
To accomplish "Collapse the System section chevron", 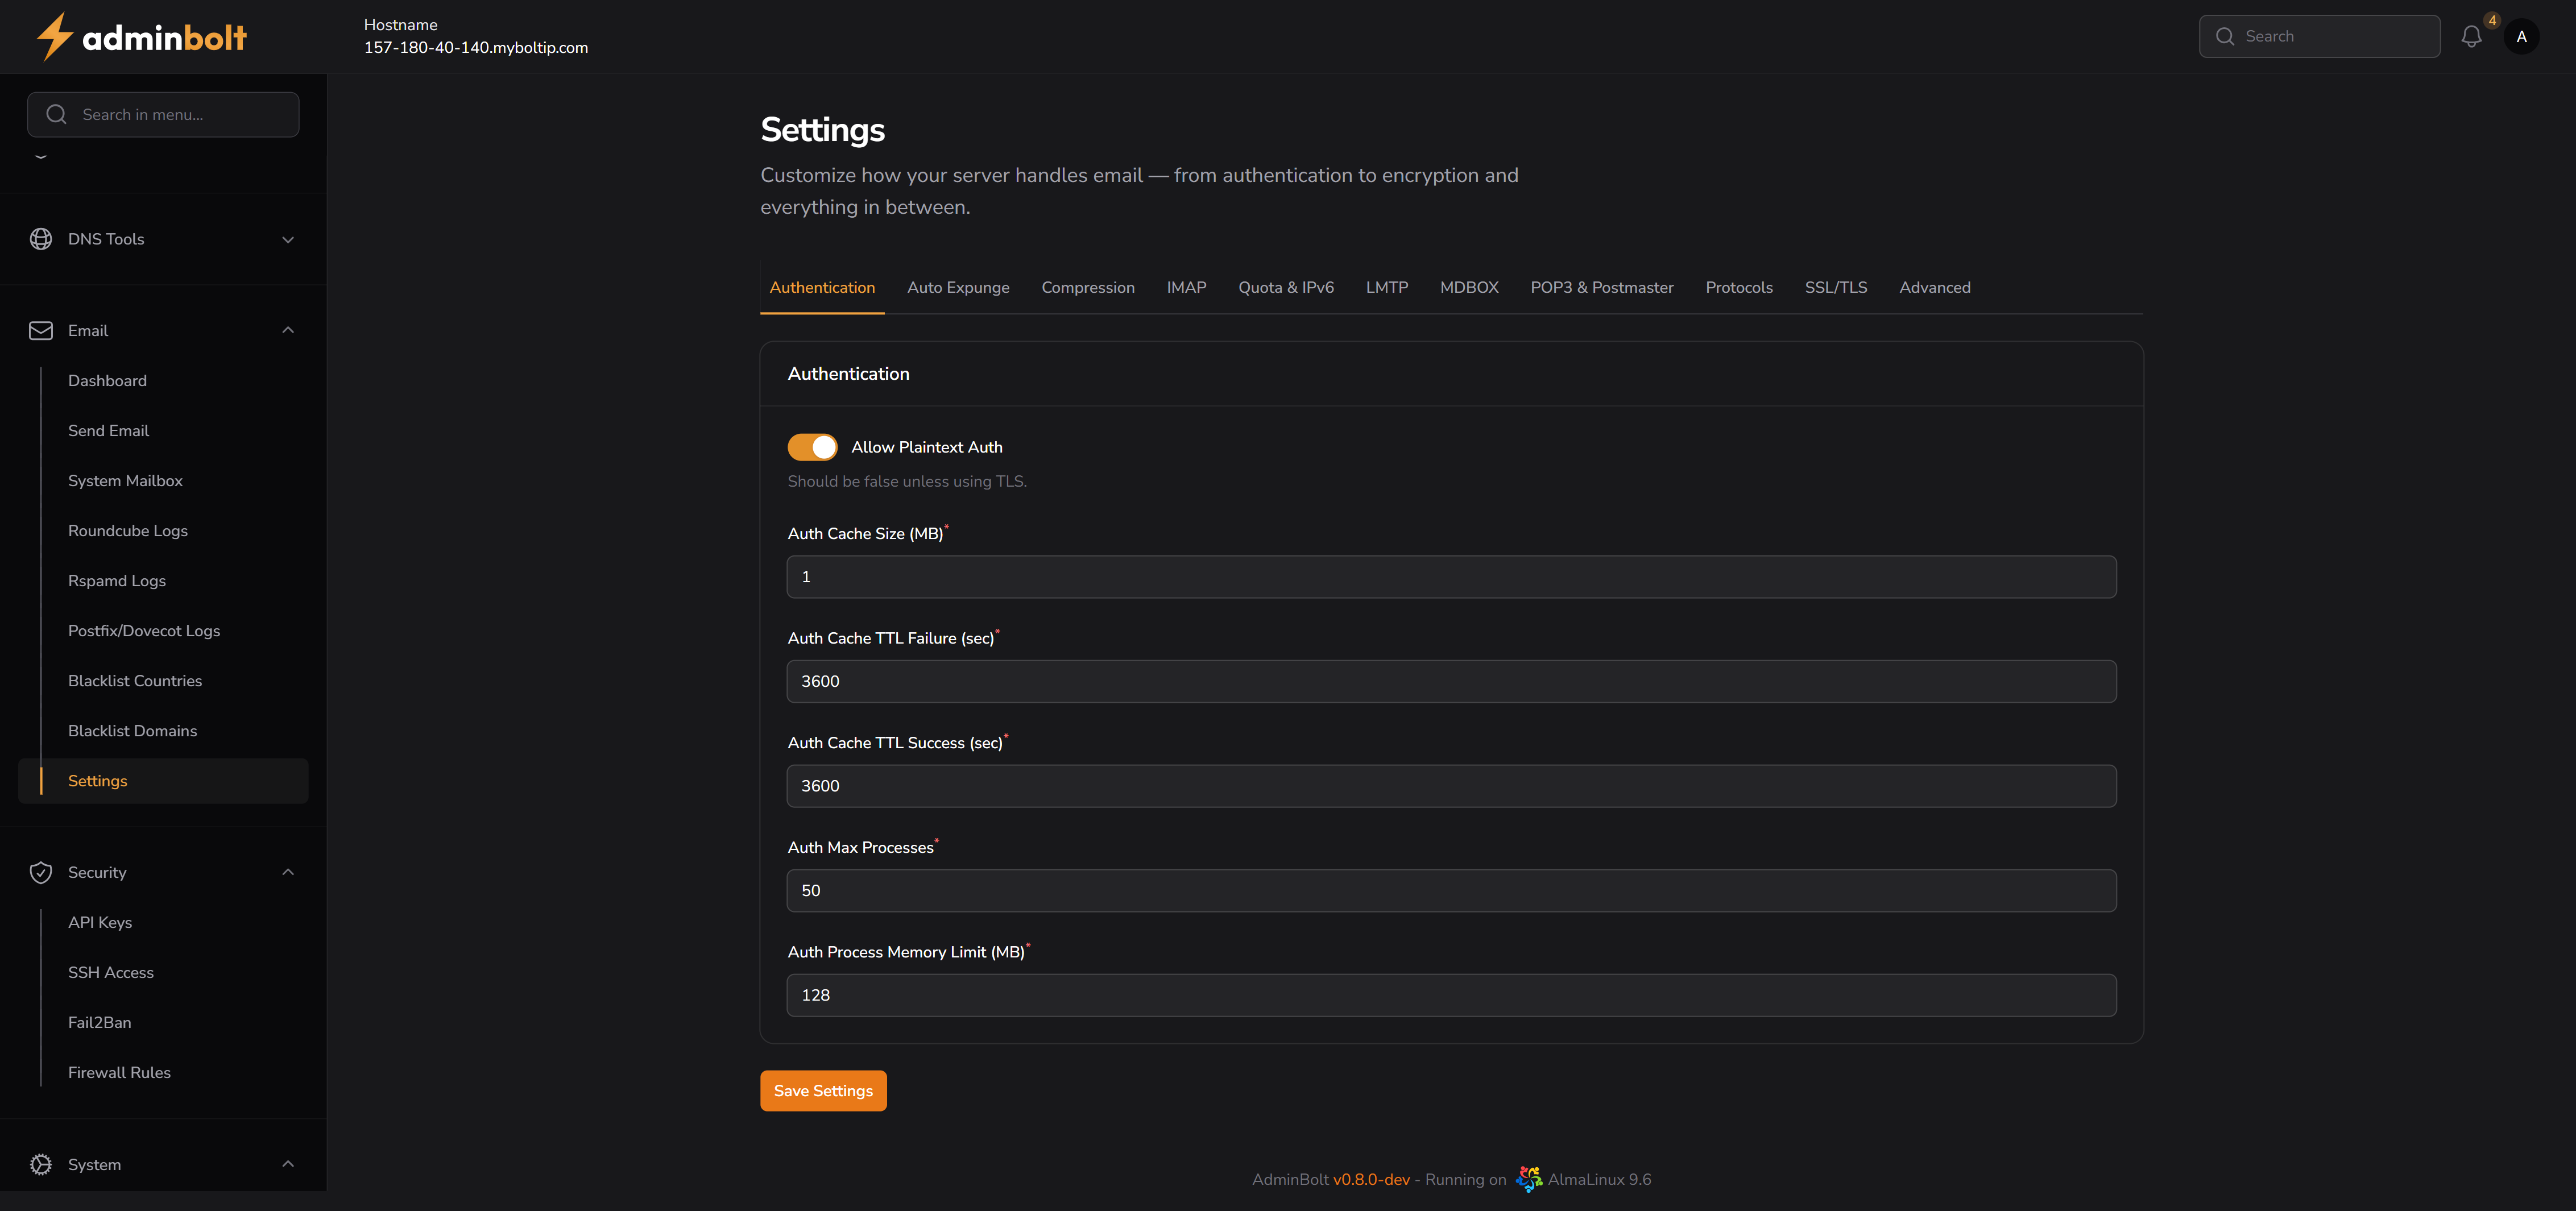I will [x=288, y=1164].
